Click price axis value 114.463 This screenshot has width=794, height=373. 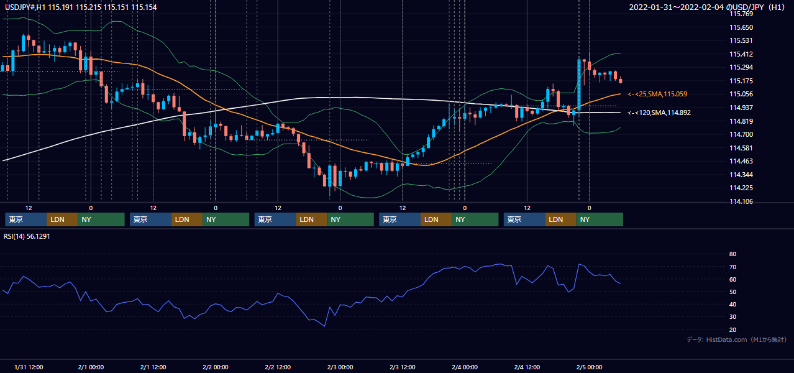tap(741, 161)
